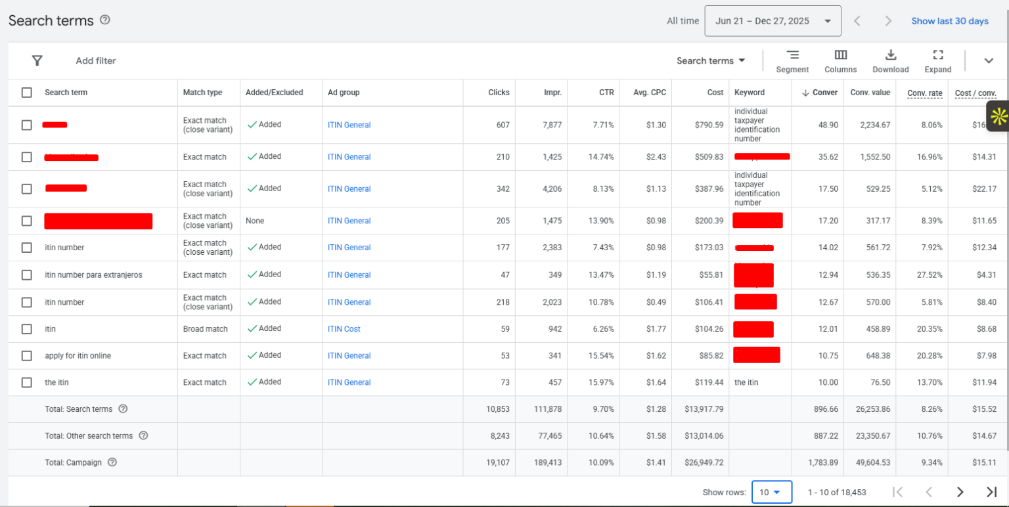
Task: Go to next page of results
Action: 960,492
